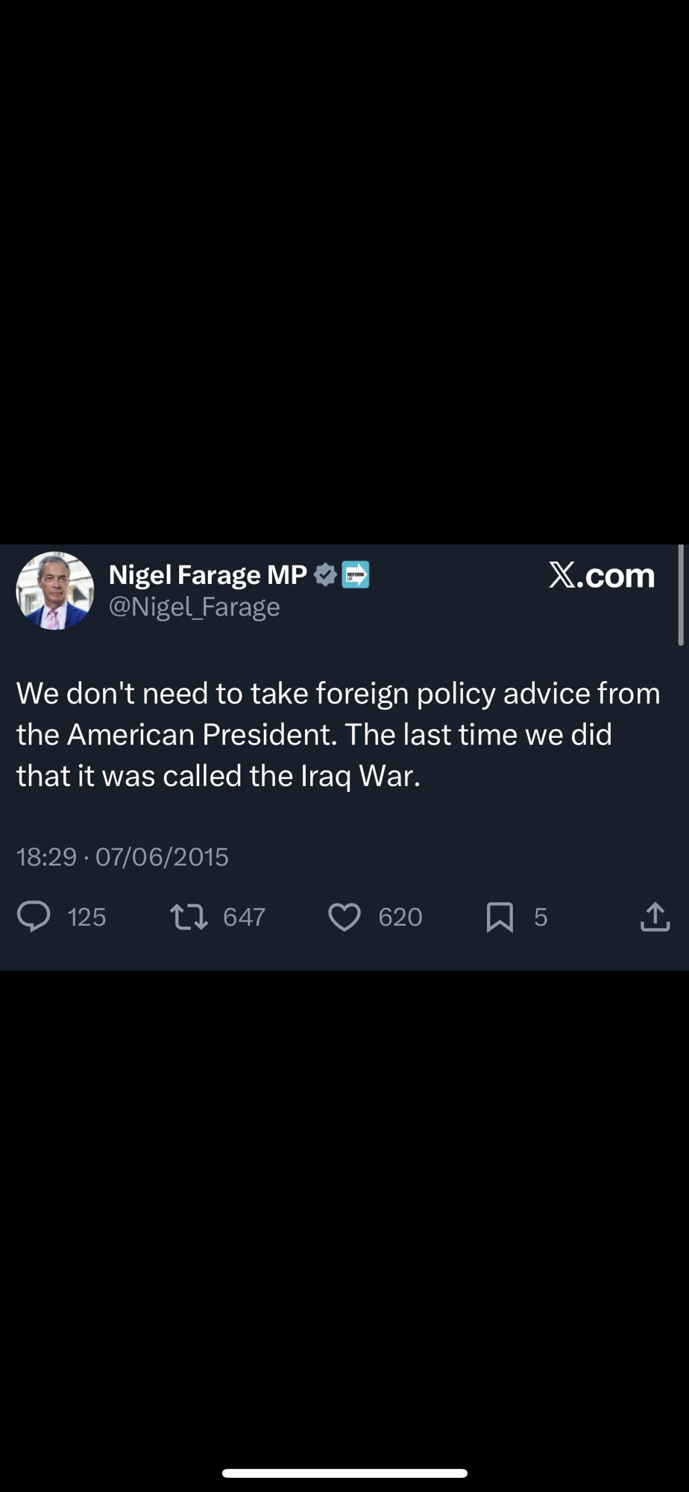
Task: Tap the home indicator bar at the bottom
Action: point(344,1473)
